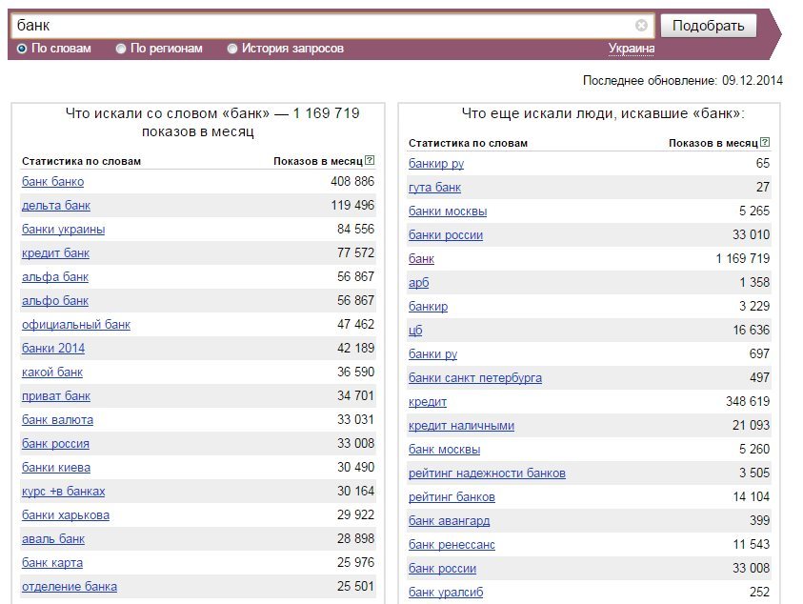Open the 'Украина' region selector

point(631,49)
